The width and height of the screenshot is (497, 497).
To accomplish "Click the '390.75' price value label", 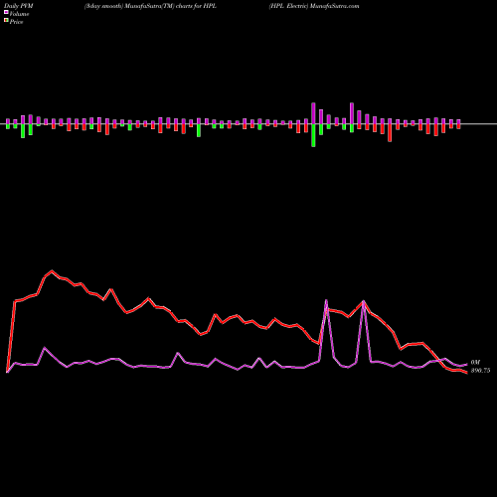I will (x=480, y=371).
